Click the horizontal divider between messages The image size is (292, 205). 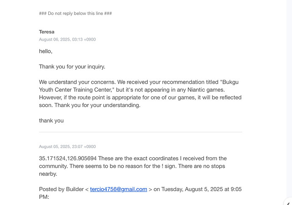click(x=140, y=132)
